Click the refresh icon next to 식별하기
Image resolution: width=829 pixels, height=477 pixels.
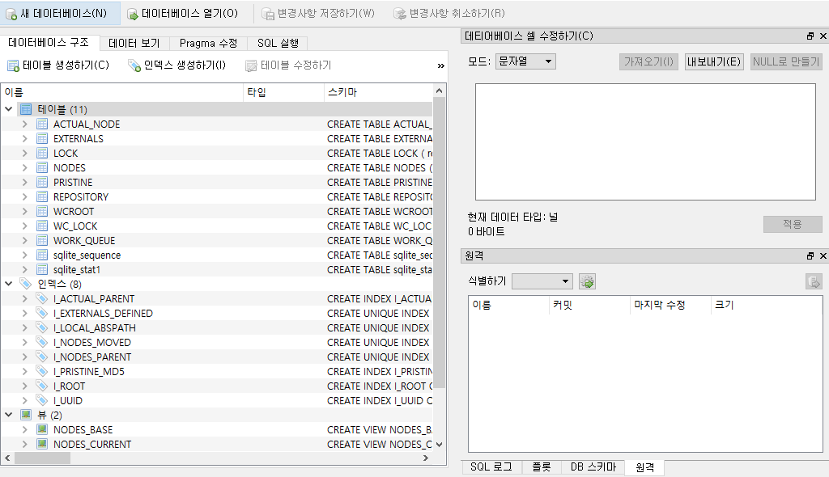pos(587,281)
